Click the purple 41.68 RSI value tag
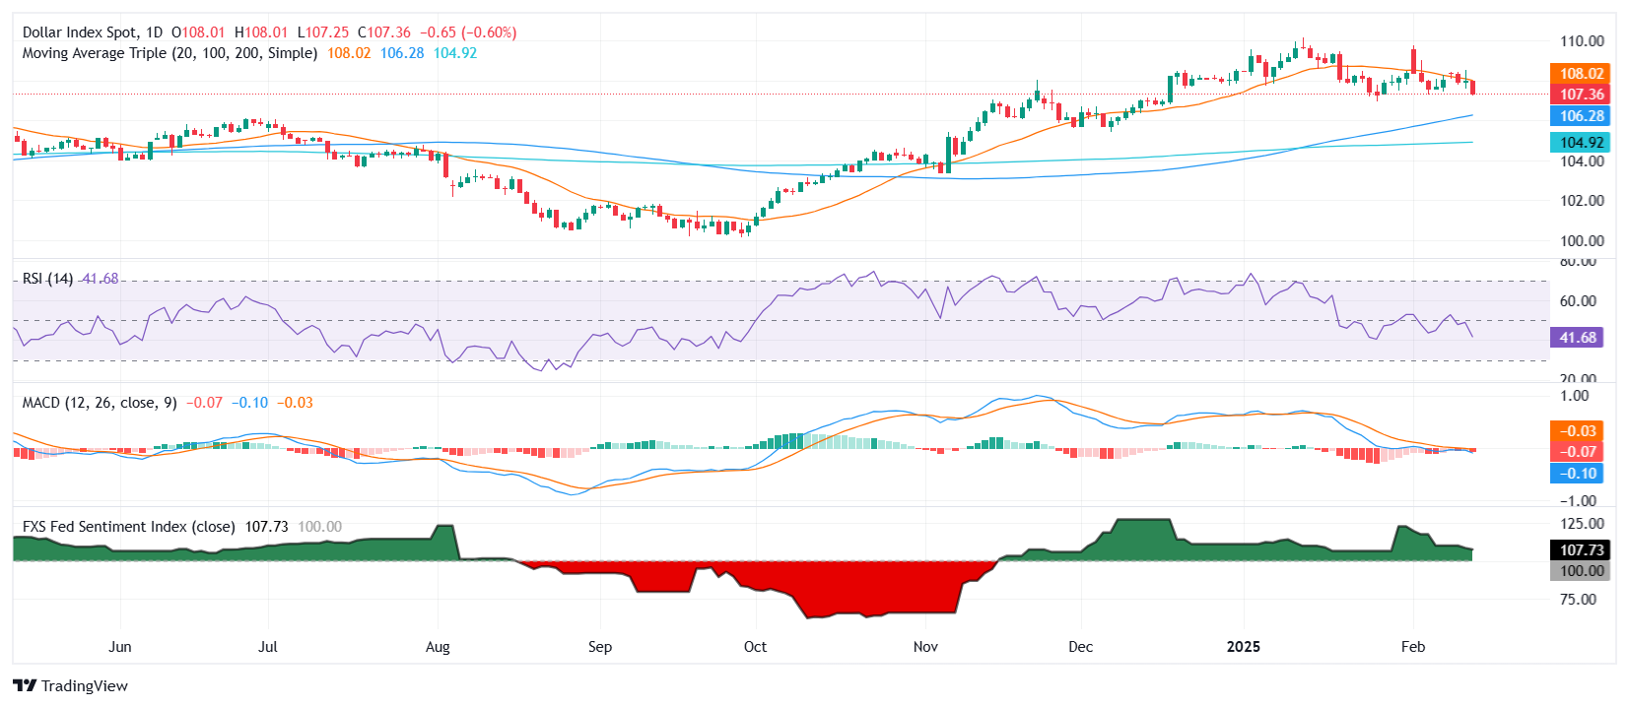This screenshot has height=707, width=1629. (x=1577, y=338)
